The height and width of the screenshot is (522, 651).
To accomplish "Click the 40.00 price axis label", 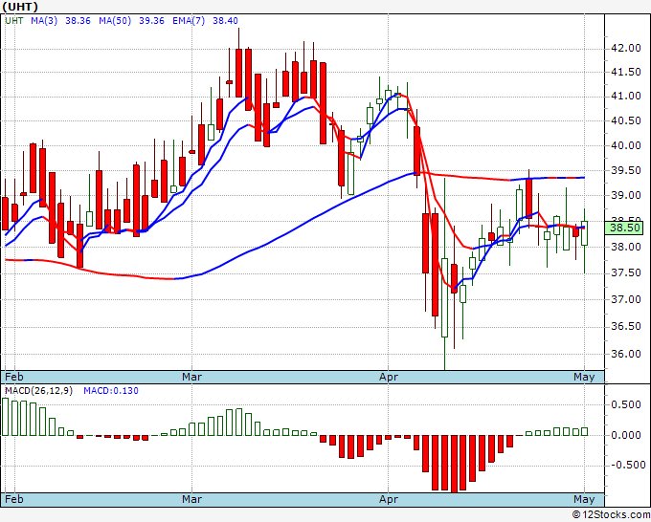I will 626,145.
